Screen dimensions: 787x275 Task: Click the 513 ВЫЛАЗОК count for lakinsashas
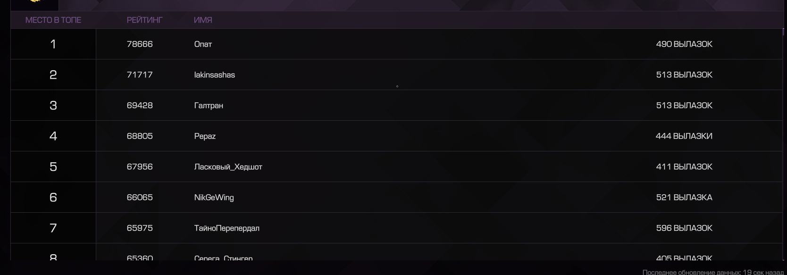[684, 75]
